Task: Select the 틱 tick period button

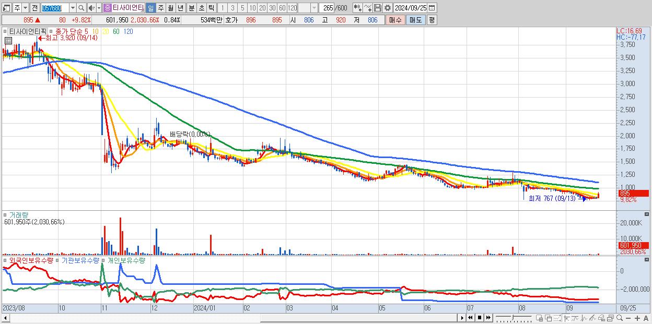Action: click(211, 8)
